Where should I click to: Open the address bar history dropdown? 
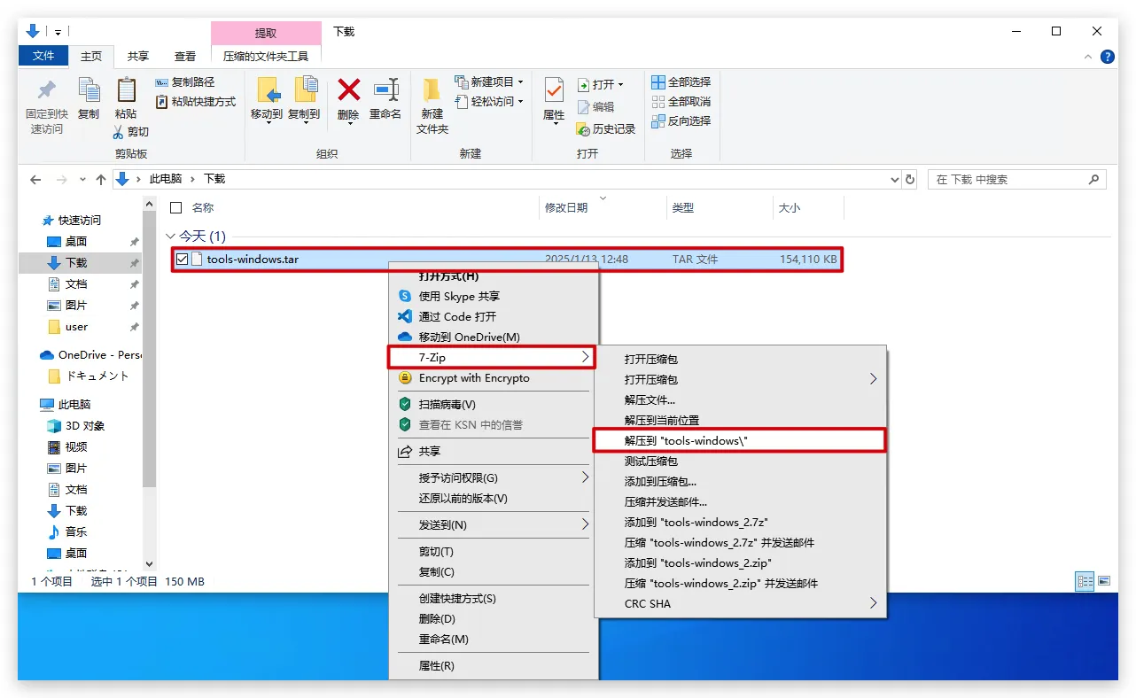[x=893, y=180]
